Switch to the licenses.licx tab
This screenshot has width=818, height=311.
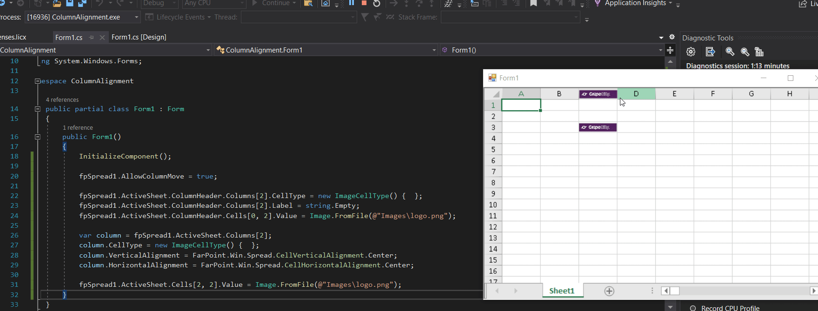click(x=13, y=37)
